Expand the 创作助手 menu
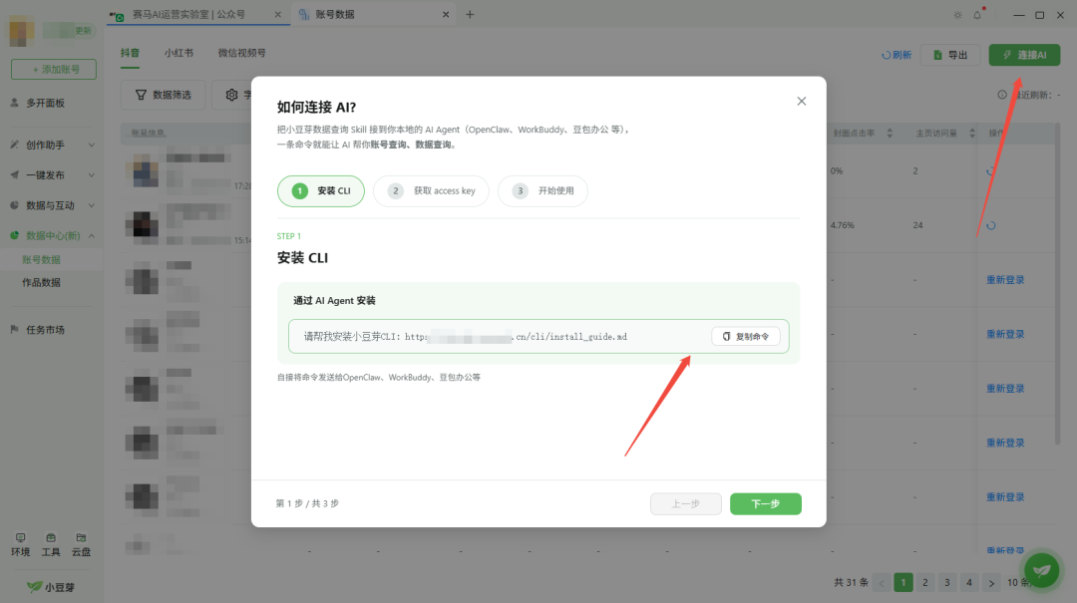Screen dimensions: 1077x603 tap(52, 145)
